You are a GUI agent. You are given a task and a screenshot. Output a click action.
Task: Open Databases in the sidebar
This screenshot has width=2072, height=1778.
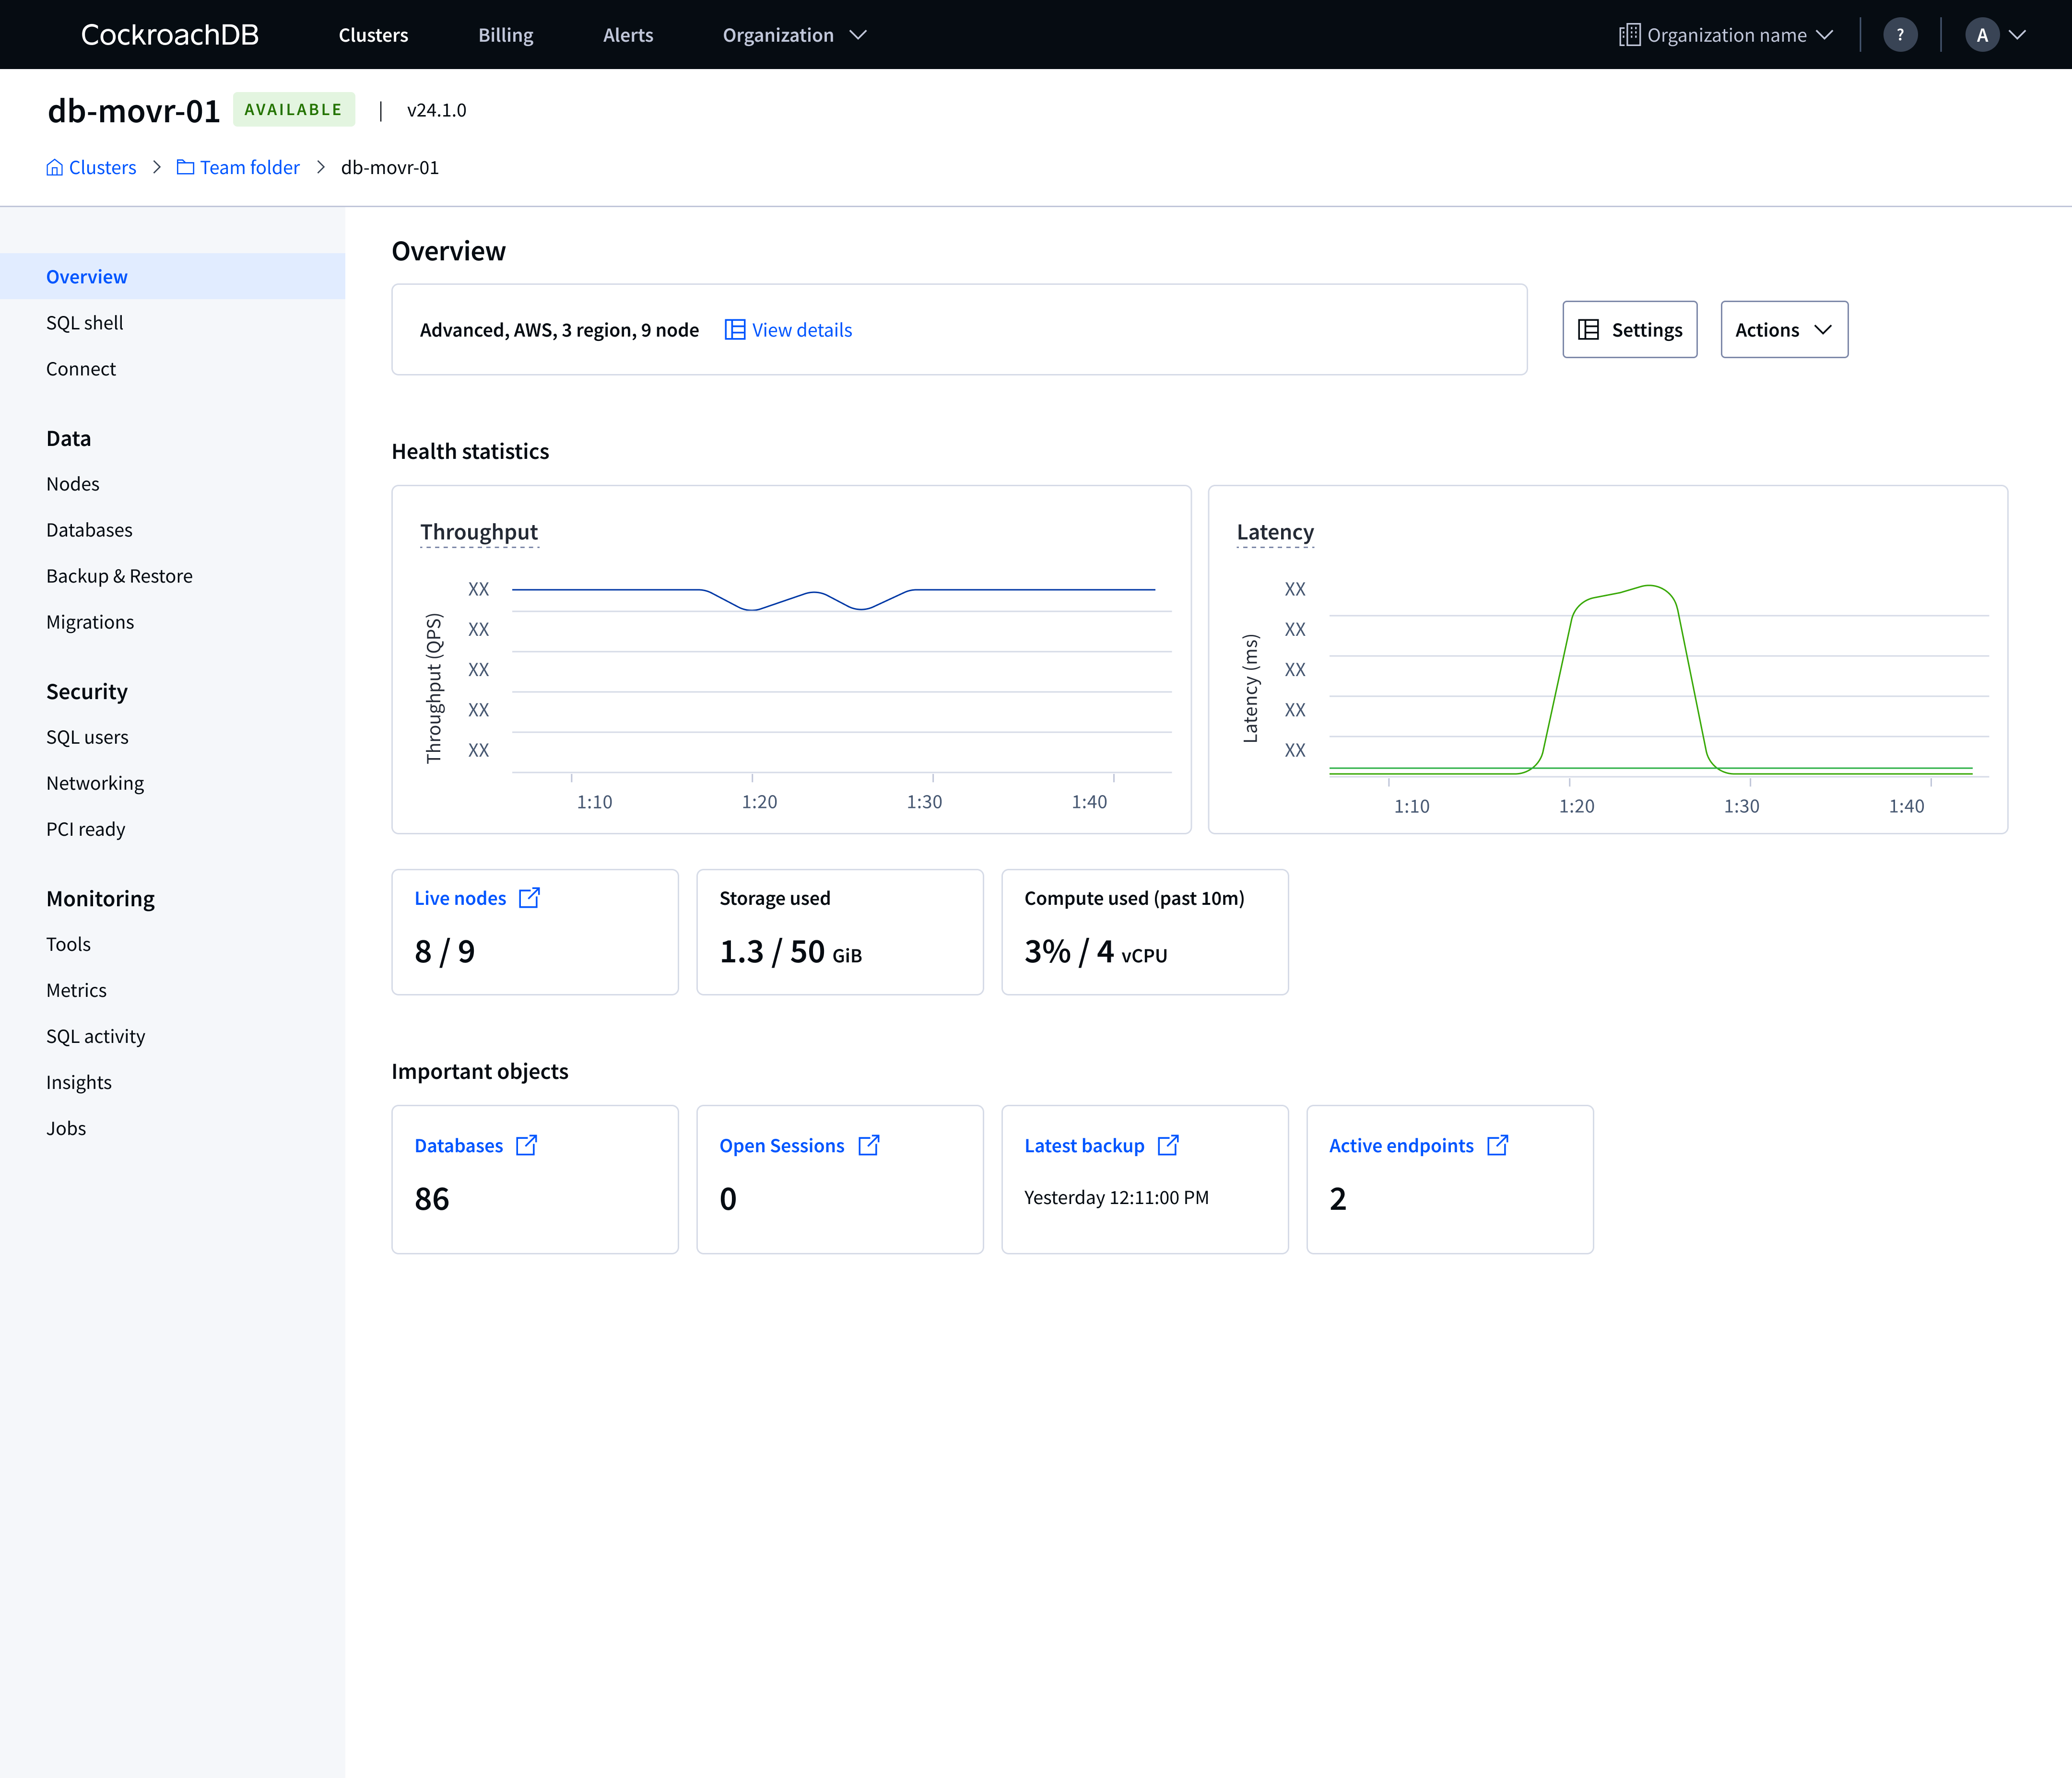(x=89, y=530)
